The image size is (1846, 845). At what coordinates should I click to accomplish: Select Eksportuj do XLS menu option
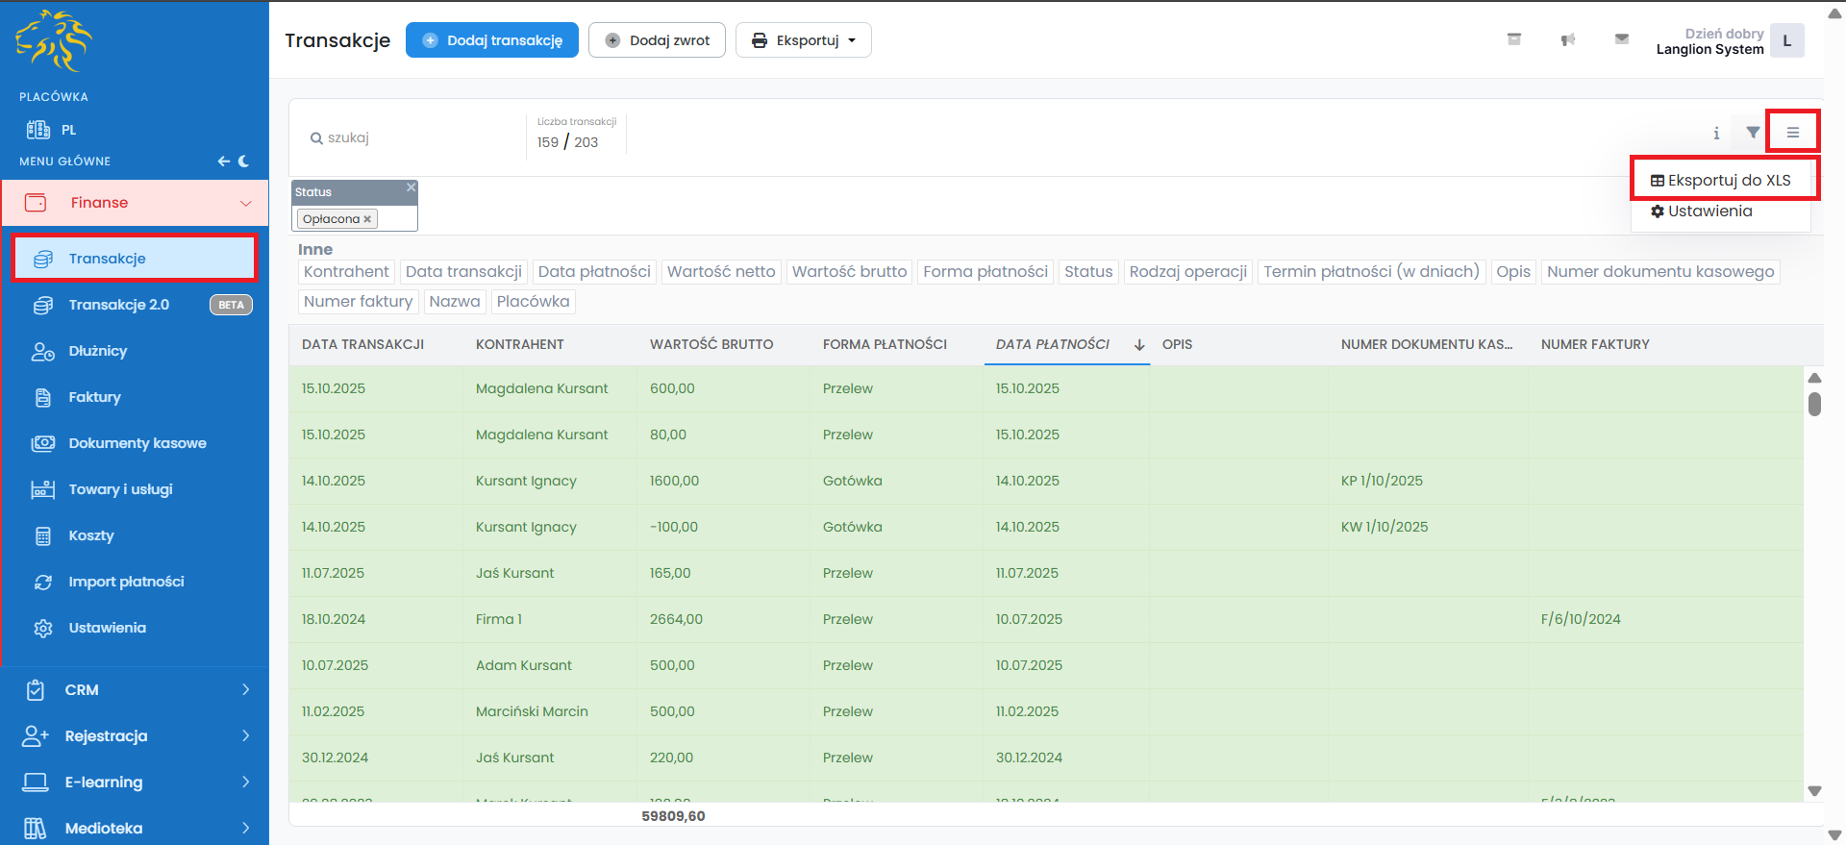(1720, 181)
